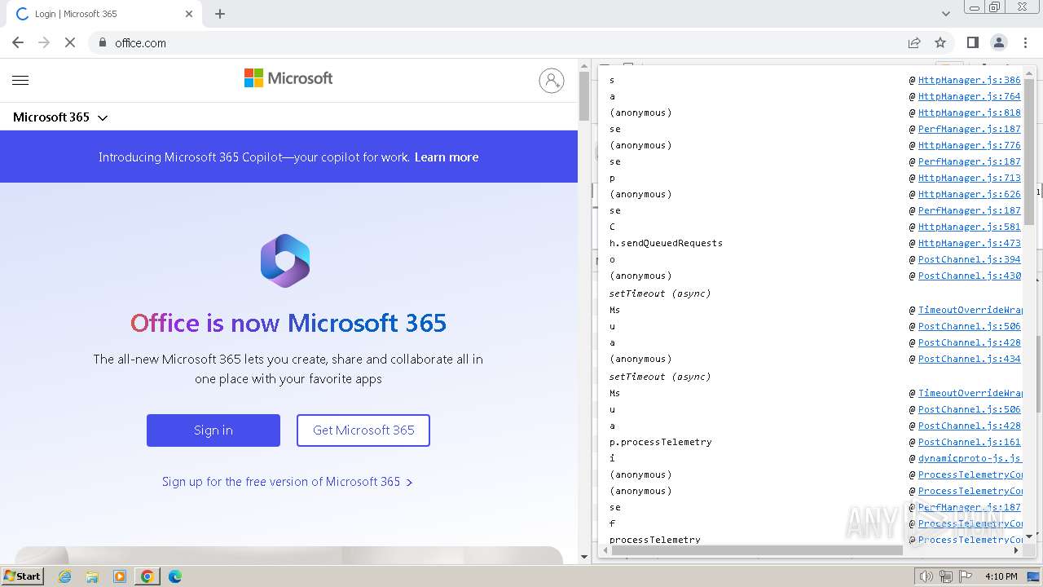The height and width of the screenshot is (587, 1043).
Task: Stop loading the page
Action: pos(70,42)
